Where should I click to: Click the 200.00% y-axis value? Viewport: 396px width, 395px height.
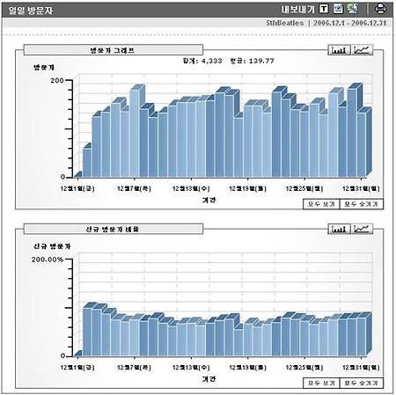point(48,260)
